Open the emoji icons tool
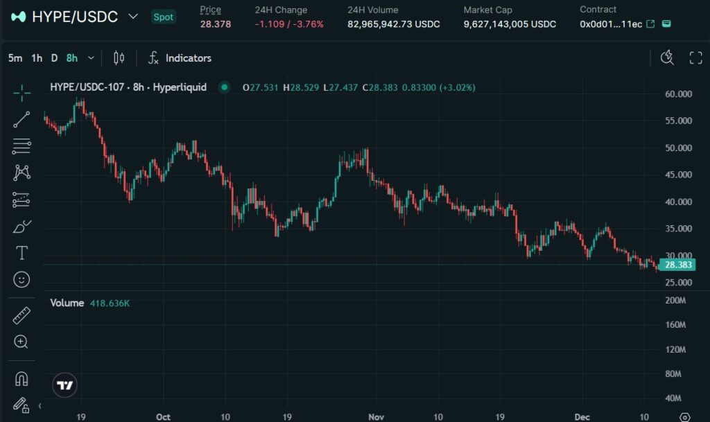 [21, 280]
